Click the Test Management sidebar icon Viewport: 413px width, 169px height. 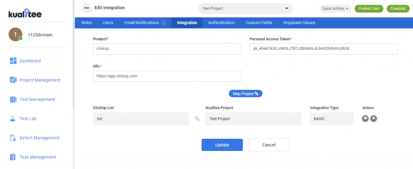[x=13, y=99]
